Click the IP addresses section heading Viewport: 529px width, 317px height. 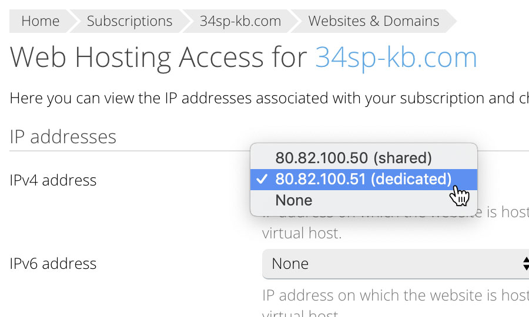click(63, 137)
